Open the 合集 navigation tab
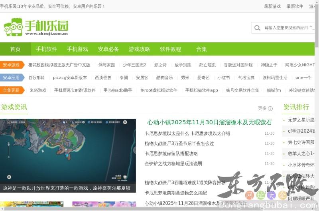319x211 pixels. pyautogui.click(x=201, y=49)
